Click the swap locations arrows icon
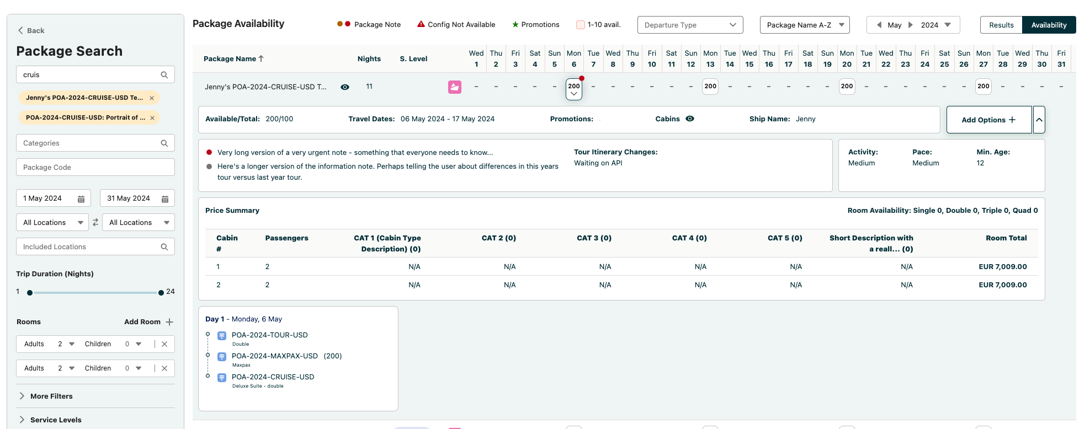Viewport: 1090px width, 429px height. pos(95,222)
